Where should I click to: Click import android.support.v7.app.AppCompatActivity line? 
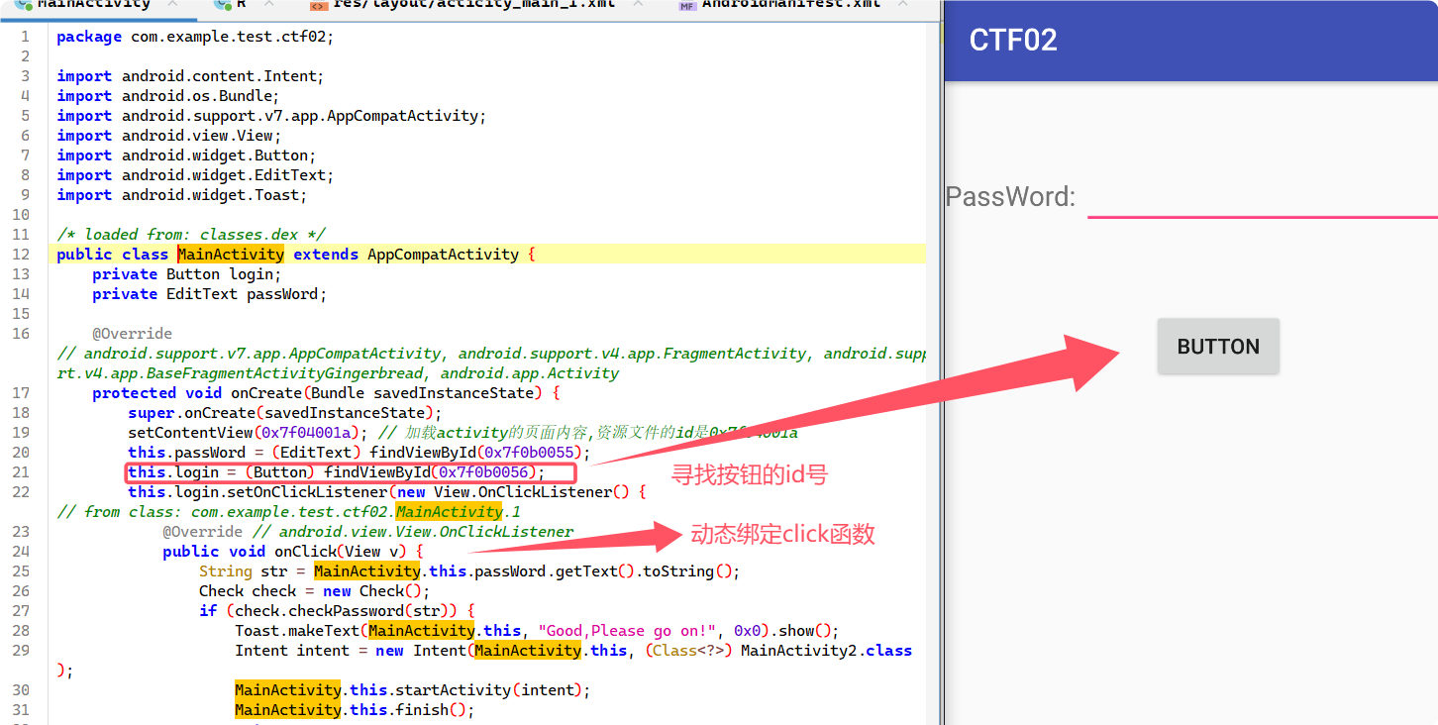(271, 116)
